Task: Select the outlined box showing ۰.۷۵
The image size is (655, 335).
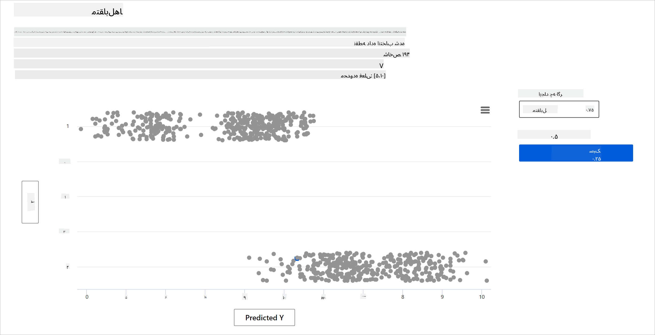Action: tap(559, 109)
